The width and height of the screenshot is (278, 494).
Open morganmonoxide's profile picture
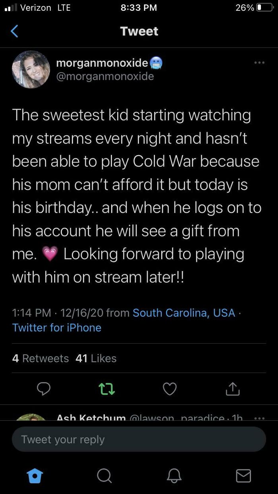tap(31, 69)
